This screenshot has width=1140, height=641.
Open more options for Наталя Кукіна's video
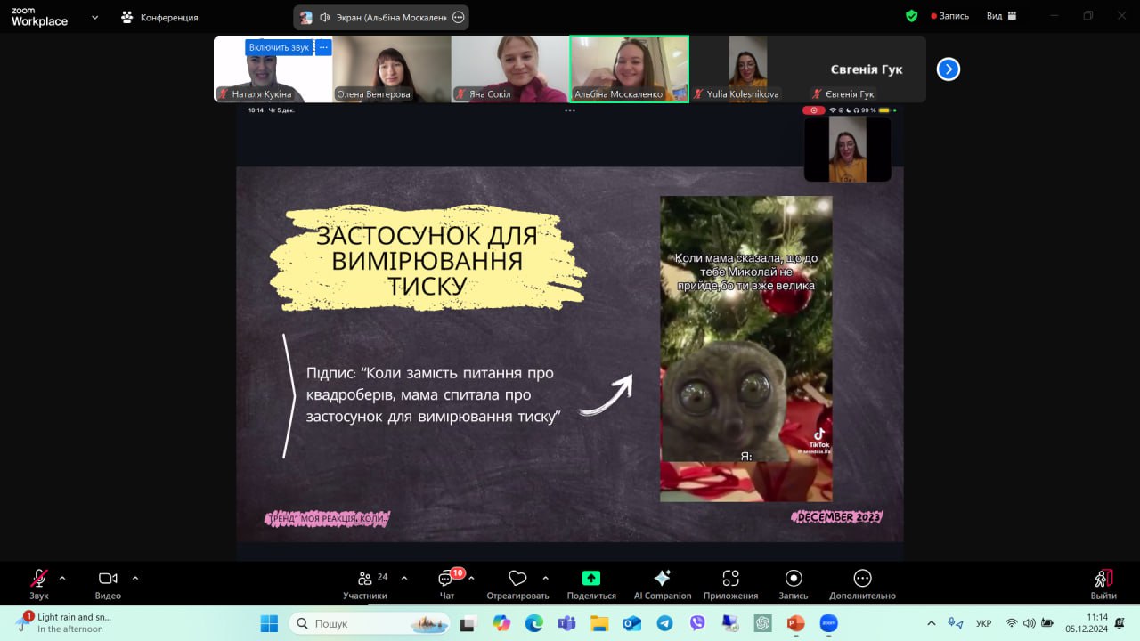(x=323, y=47)
